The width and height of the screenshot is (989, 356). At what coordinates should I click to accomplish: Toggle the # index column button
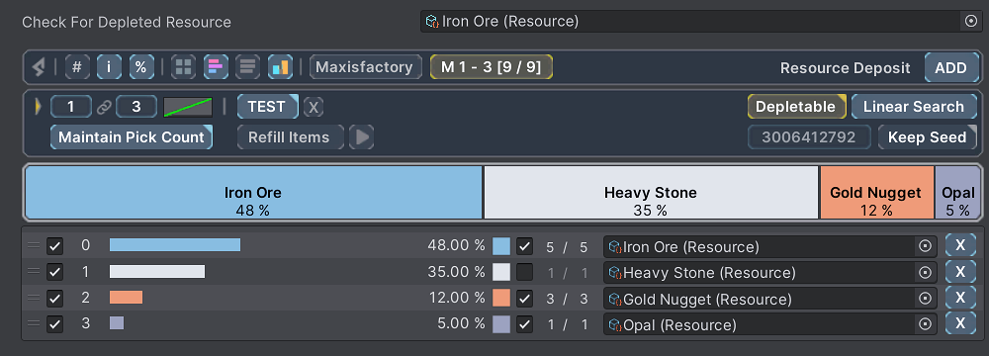[77, 67]
